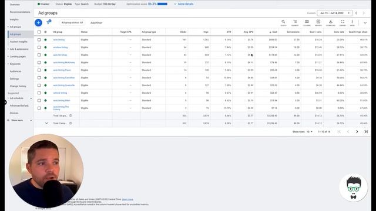Open the McKinney ad group link

point(64,63)
